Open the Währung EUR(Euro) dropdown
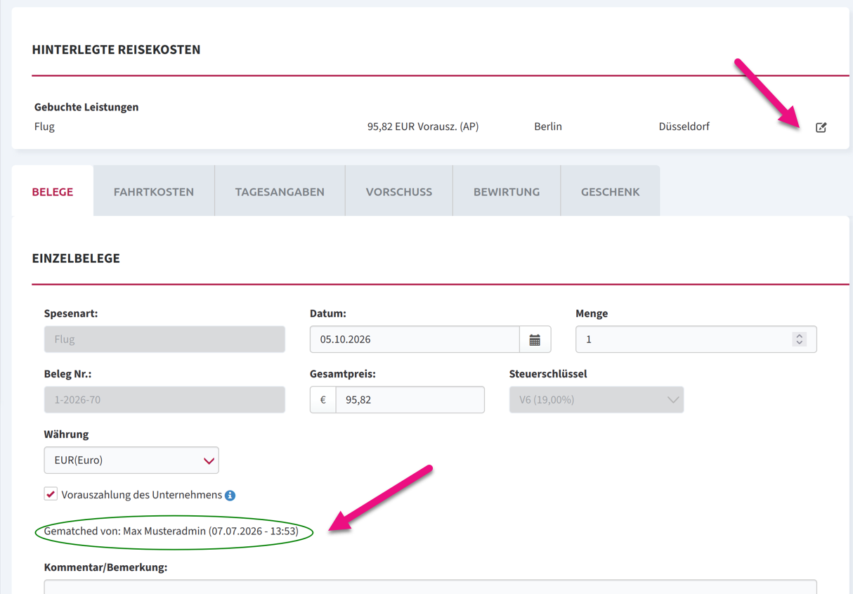Viewport: 853px width, 594px height. coord(131,460)
